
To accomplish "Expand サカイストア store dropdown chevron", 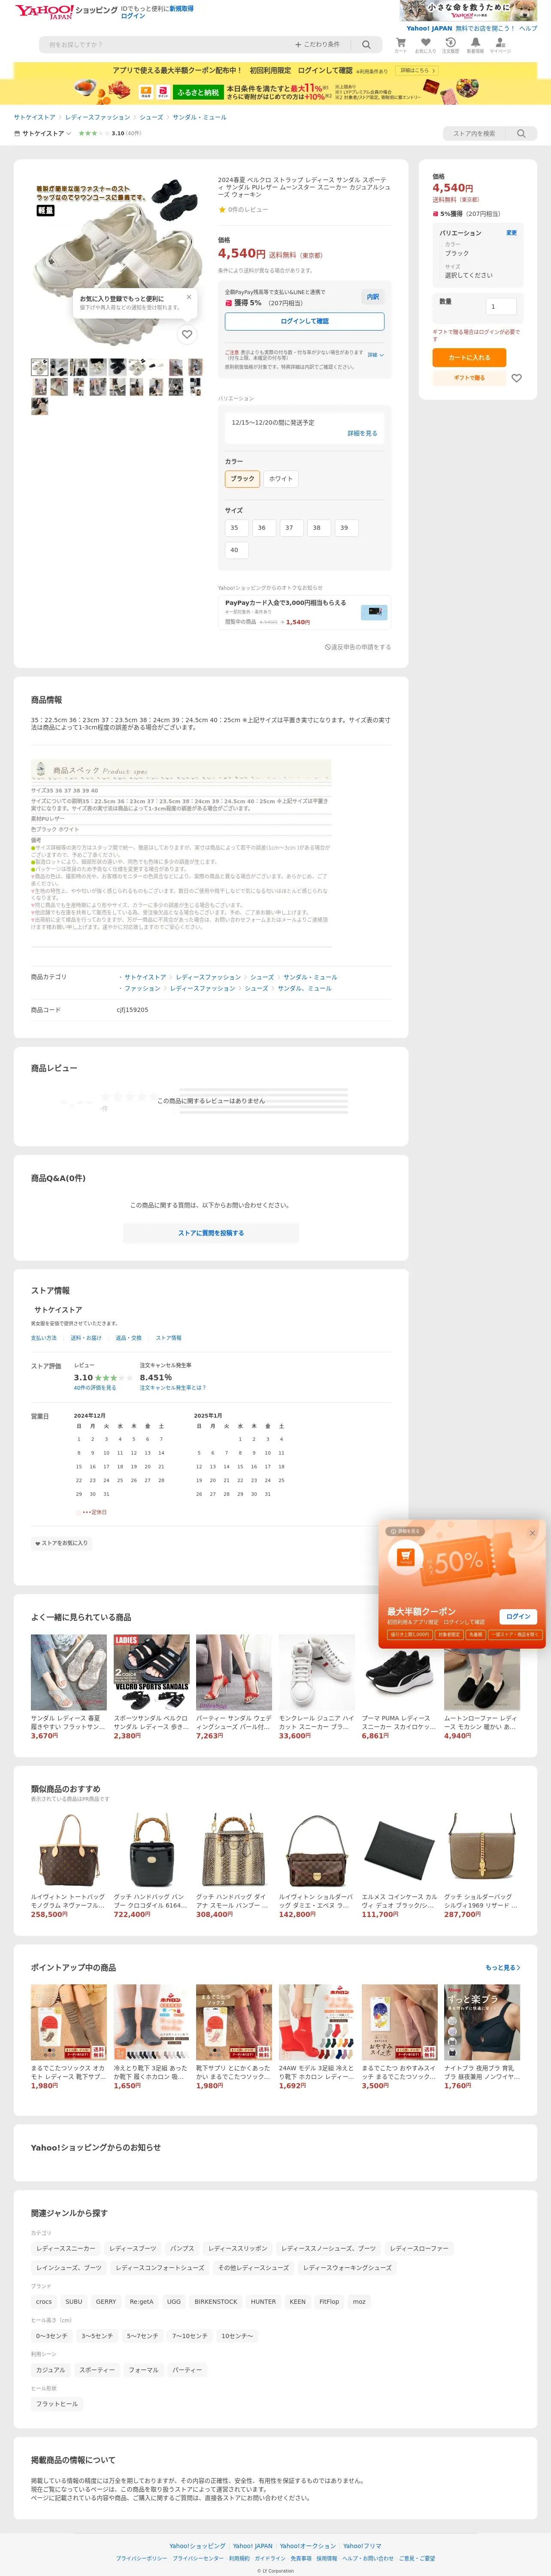I will [69, 133].
